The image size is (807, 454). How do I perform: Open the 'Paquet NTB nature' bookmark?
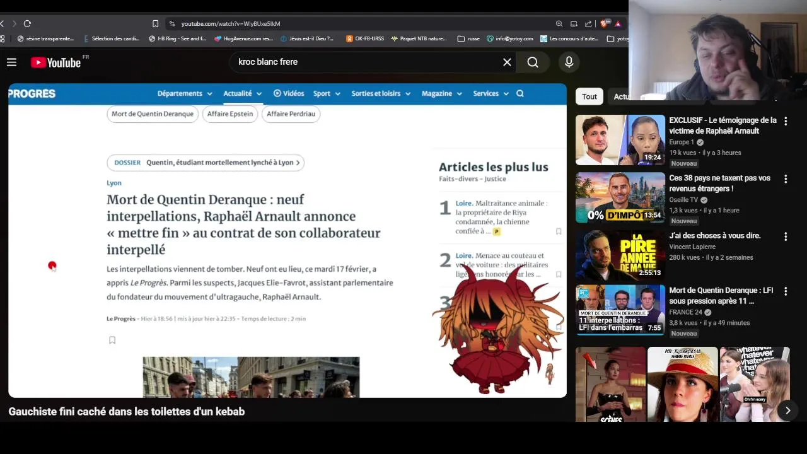click(419, 38)
